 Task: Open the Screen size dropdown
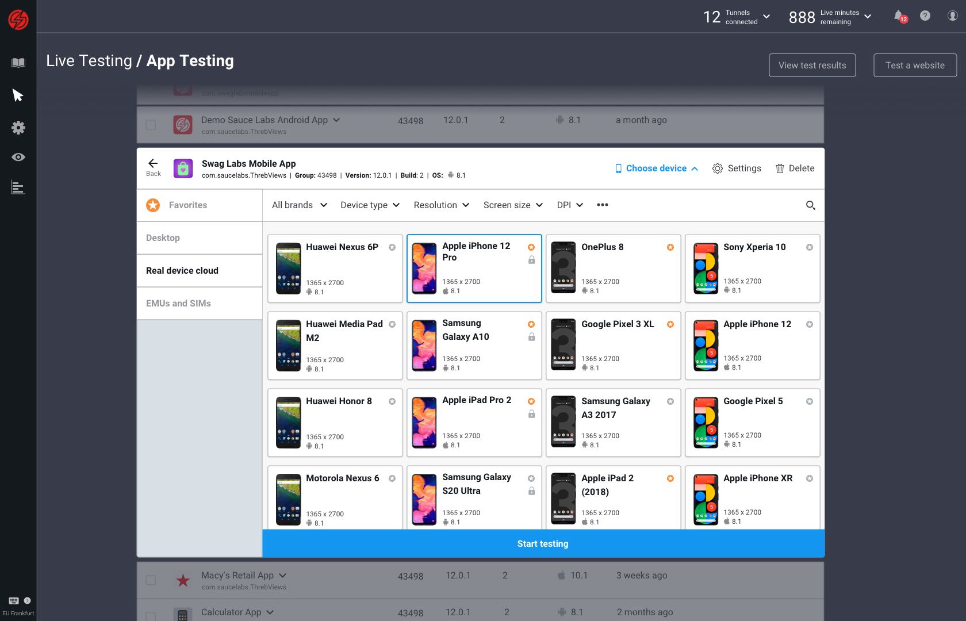[x=513, y=205]
